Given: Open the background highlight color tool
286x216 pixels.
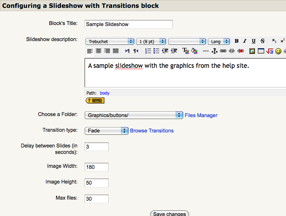Looking at the screenshot, I should pos(195,51).
